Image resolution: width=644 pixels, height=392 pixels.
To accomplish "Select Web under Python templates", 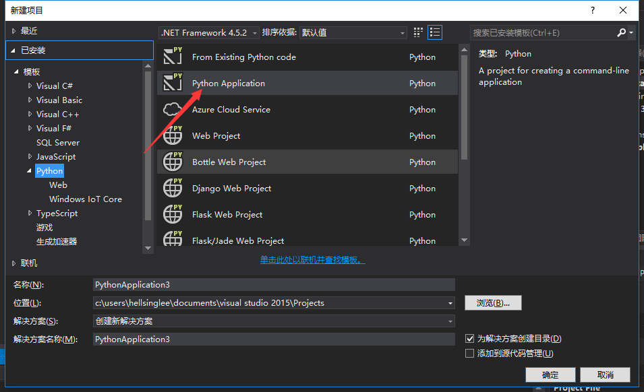I will click(x=58, y=185).
